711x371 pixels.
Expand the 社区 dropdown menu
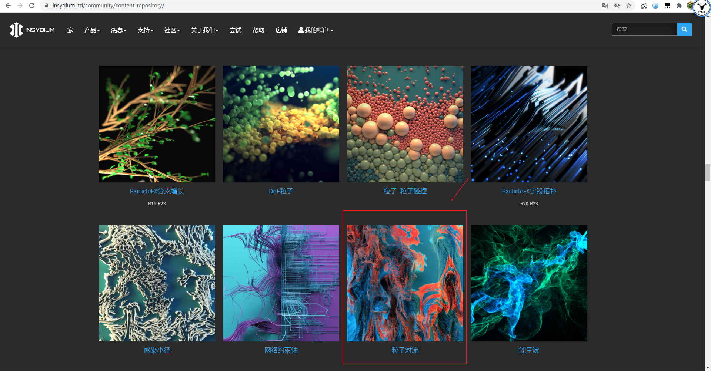tap(172, 30)
